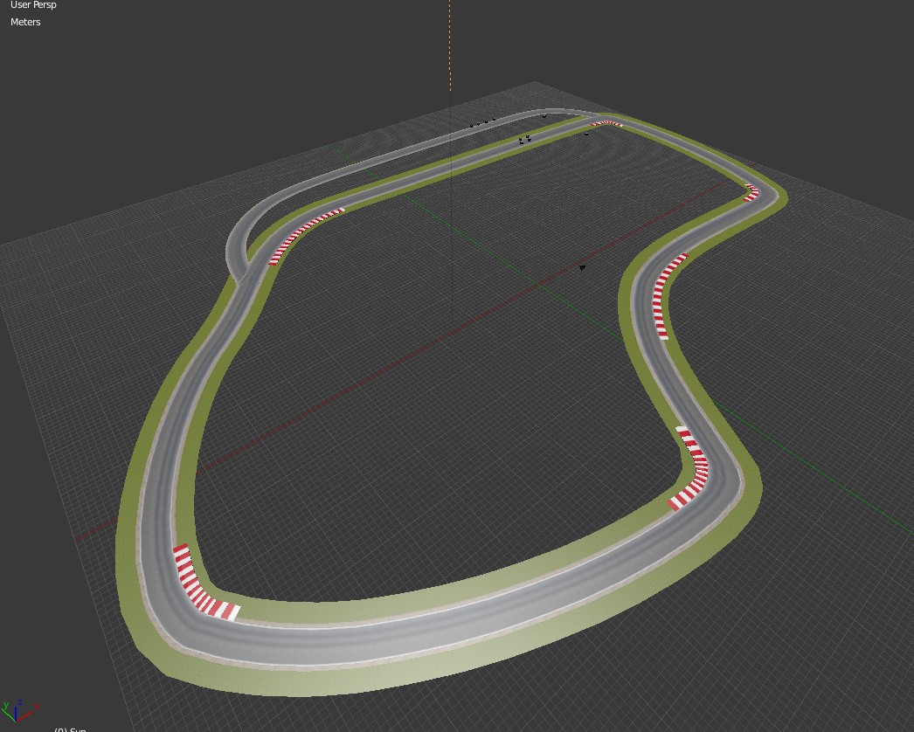Pick the small kerb at the far-right hairpin
Viewport: 914px width, 732px height.
click(751, 193)
